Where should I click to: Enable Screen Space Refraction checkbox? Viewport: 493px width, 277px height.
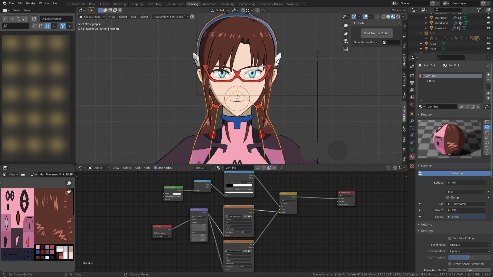pos(450,264)
